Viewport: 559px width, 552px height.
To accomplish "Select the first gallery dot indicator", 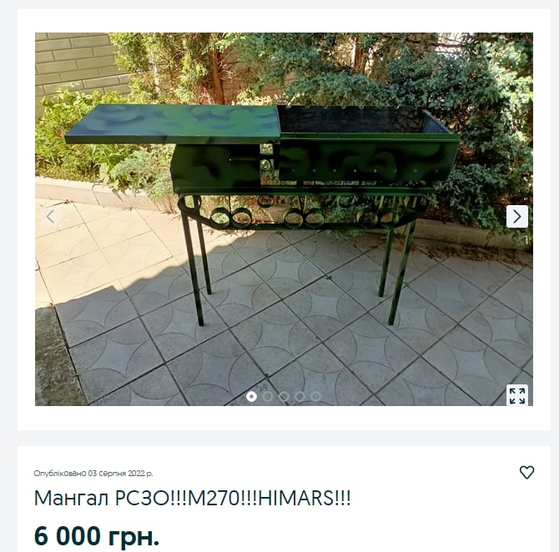I will (x=251, y=396).
